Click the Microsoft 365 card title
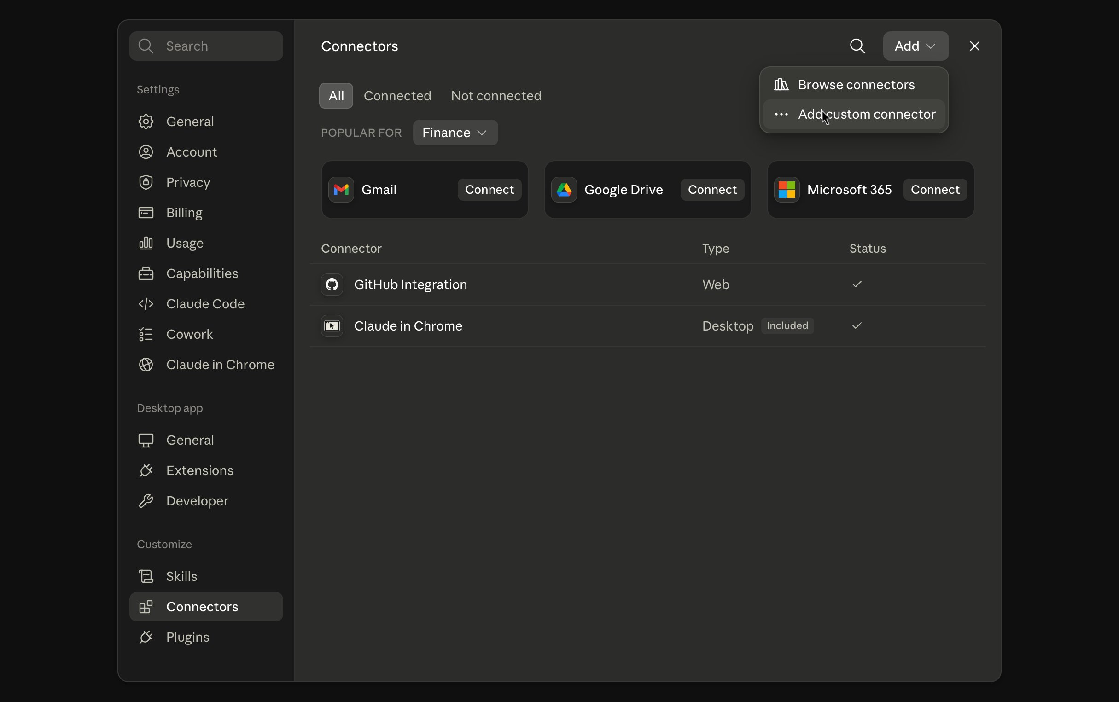 point(849,190)
